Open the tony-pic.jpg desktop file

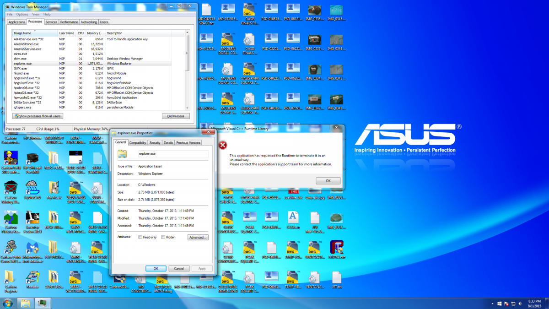tap(315, 194)
